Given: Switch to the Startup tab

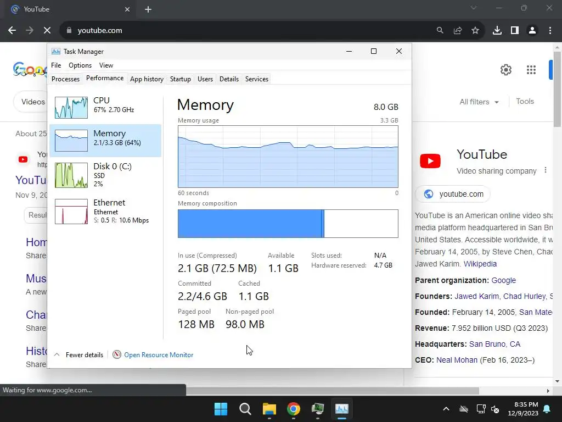Looking at the screenshot, I should coord(180,79).
